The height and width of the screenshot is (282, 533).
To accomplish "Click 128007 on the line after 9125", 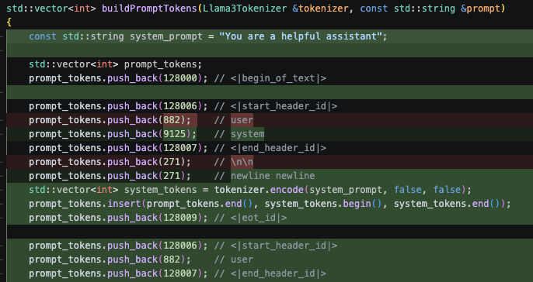I will 180,148.
